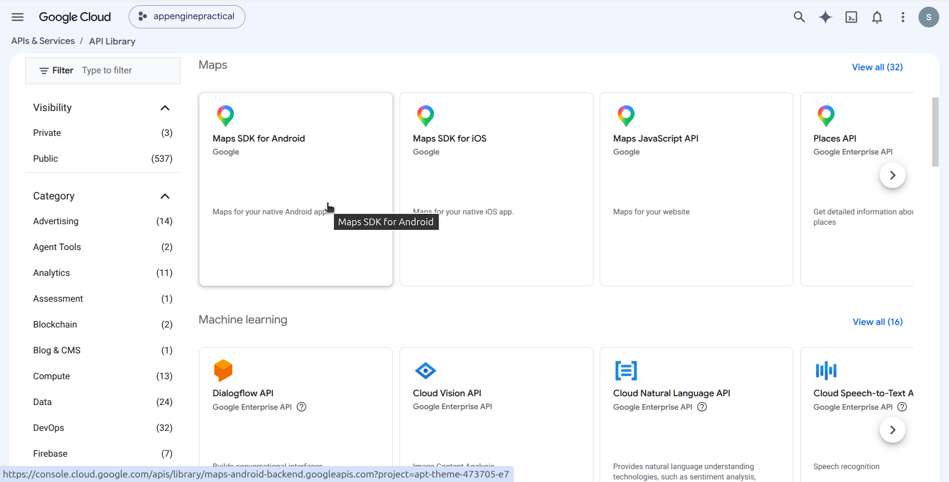The height and width of the screenshot is (482, 949).
Task: Activate Cloud Shell terminal icon
Action: [851, 17]
